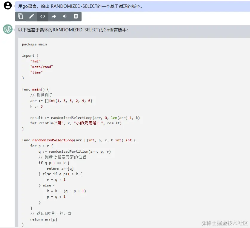This screenshot has height=228, width=250.
Task: Copy the user message with copy icon
Action: (21, 16)
